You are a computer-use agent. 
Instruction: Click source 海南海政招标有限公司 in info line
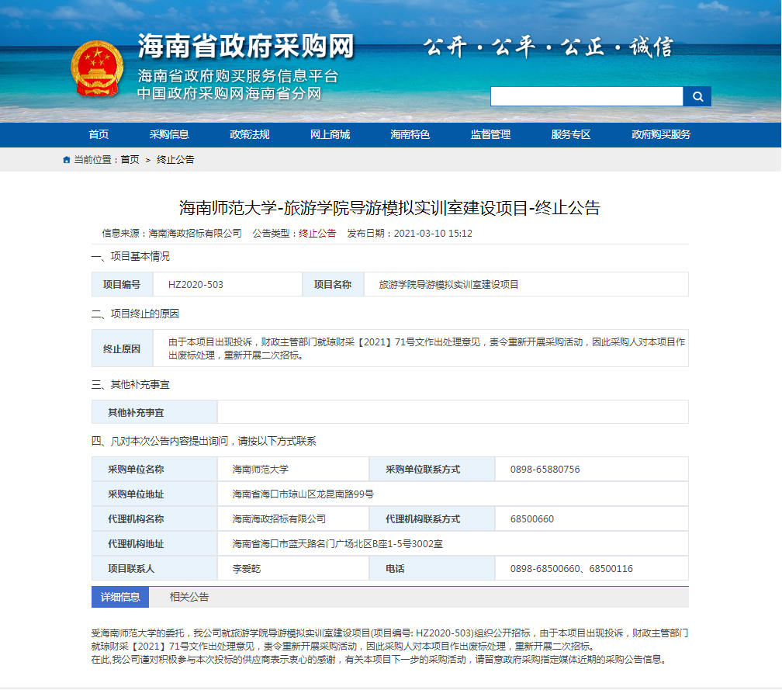coord(195,234)
